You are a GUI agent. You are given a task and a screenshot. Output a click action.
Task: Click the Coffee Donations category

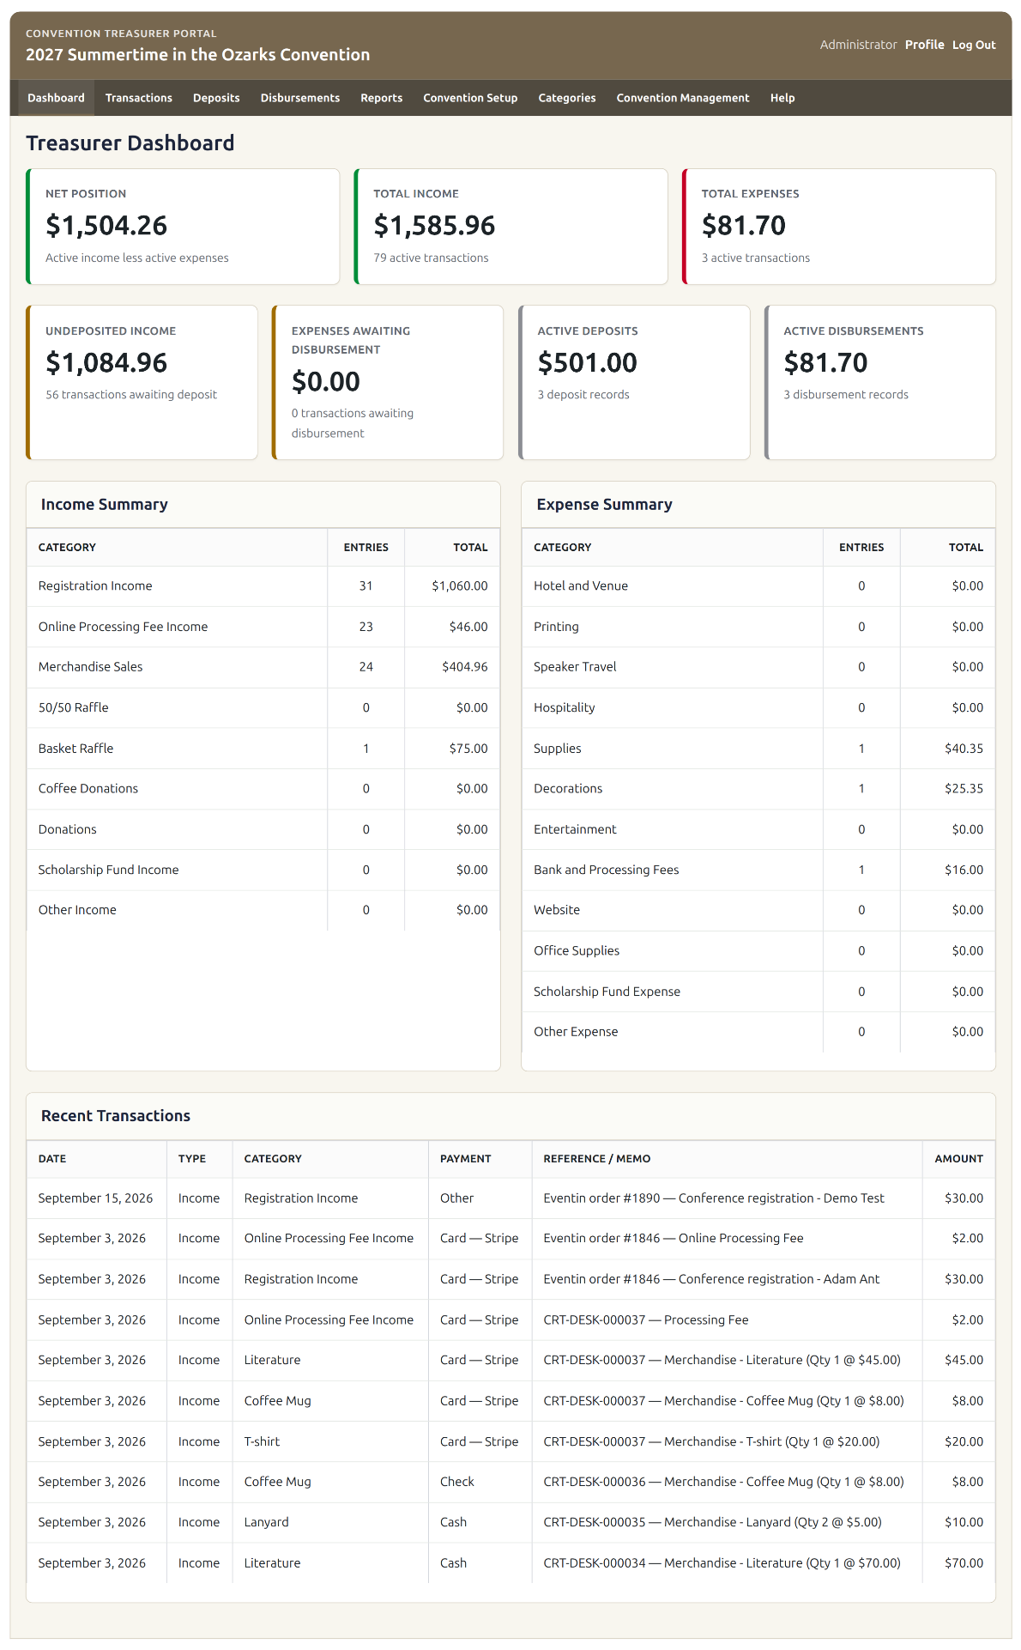(88, 788)
